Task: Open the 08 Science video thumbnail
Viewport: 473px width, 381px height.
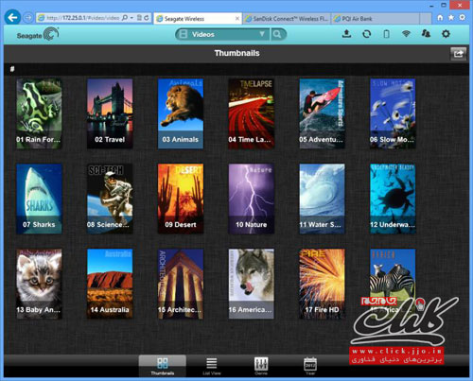Action: 110,199
